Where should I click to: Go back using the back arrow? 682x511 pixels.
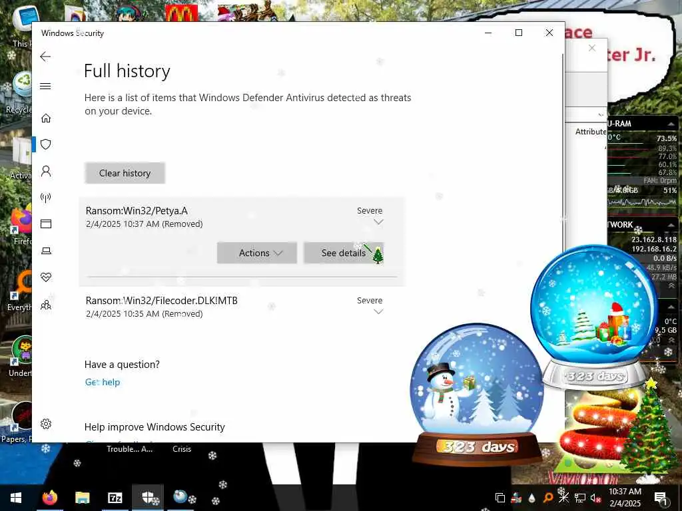tap(45, 57)
